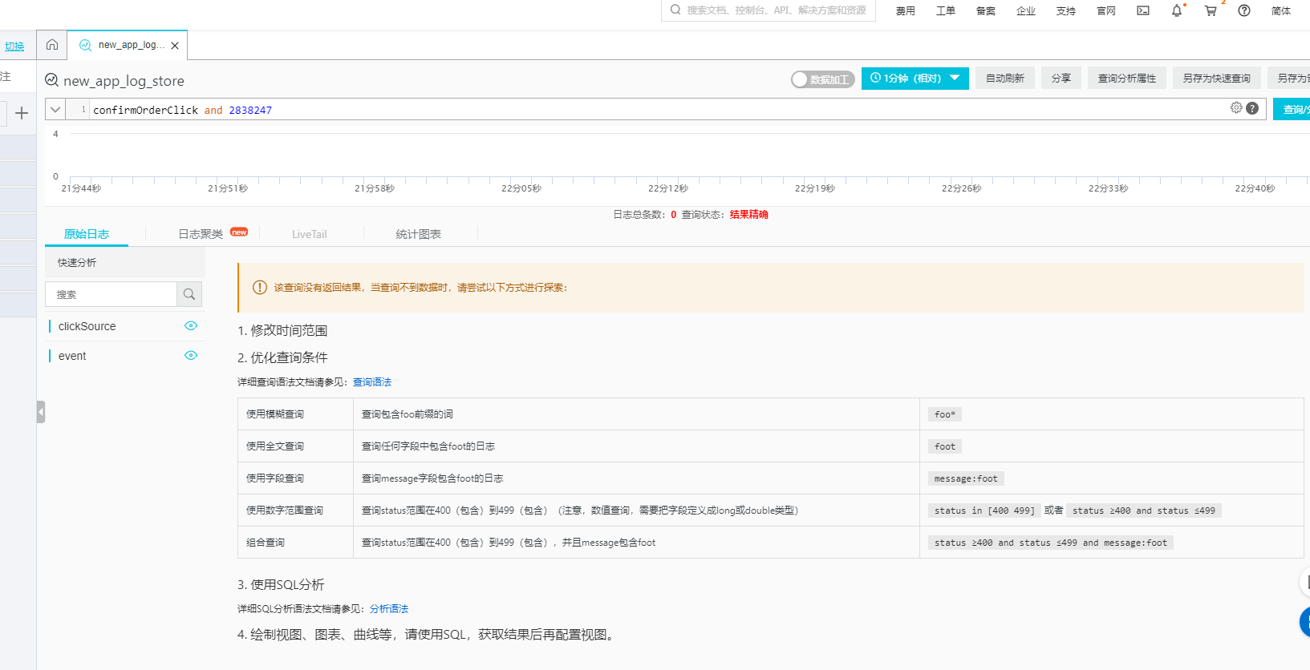The height and width of the screenshot is (670, 1310).
Task: Switch to 原始日志 tab
Action: point(87,234)
